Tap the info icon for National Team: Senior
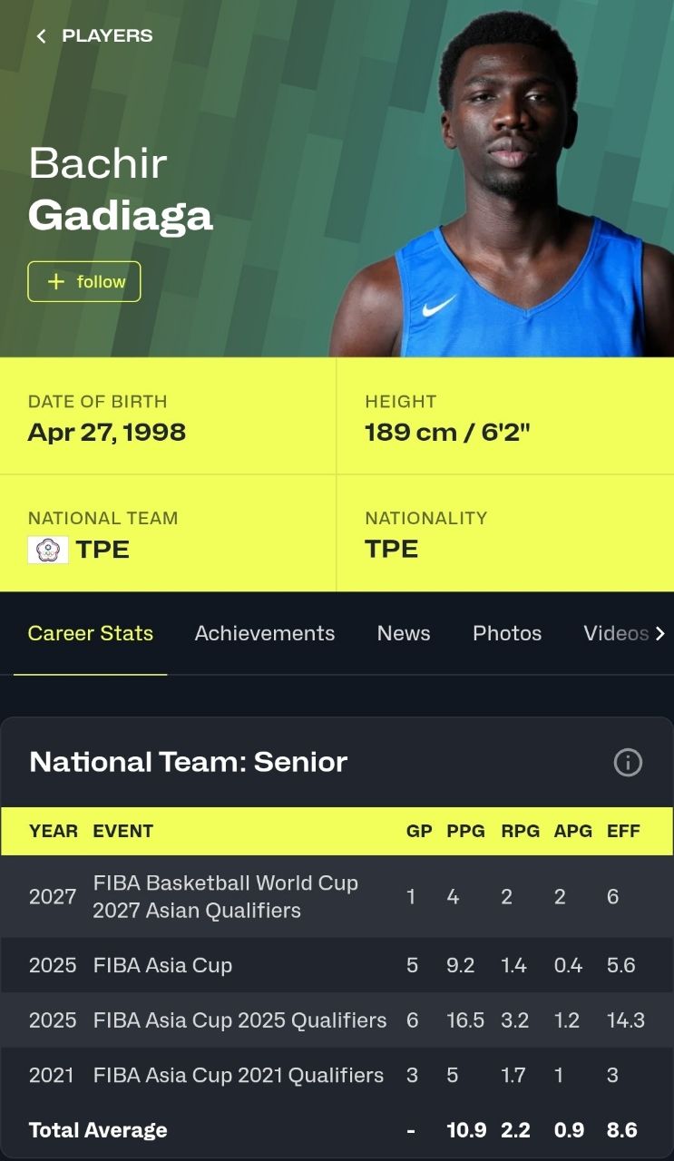The width and height of the screenshot is (674, 1161). coord(628,763)
